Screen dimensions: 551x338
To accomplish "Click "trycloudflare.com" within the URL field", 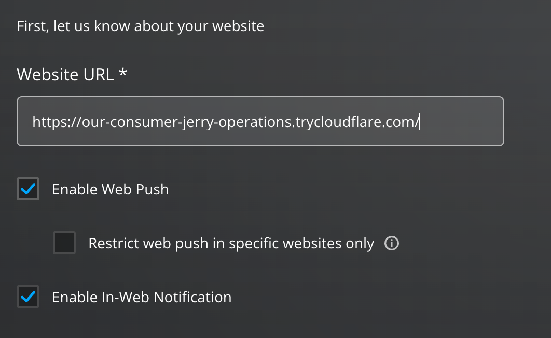I will click(355, 122).
